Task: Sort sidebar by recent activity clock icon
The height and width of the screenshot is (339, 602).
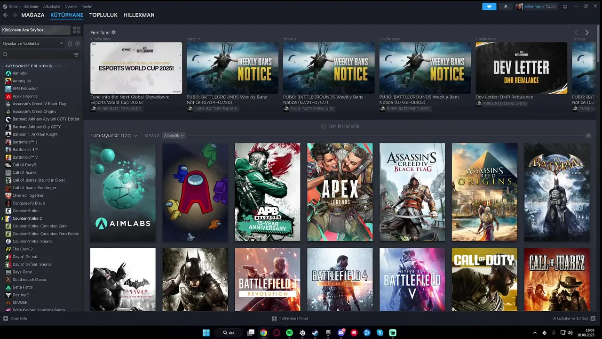Action: 70,43
